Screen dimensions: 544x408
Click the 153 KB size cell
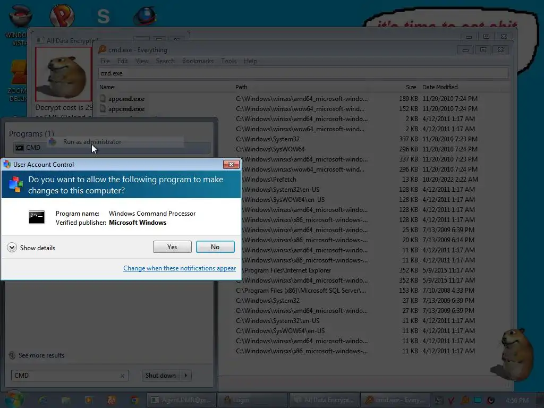409,291
